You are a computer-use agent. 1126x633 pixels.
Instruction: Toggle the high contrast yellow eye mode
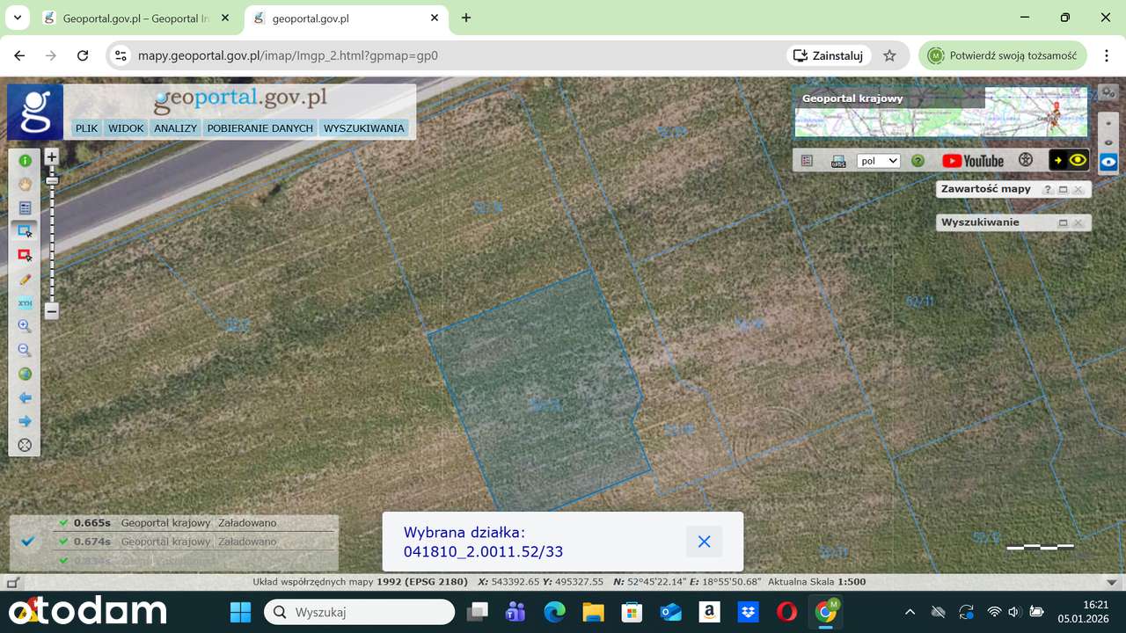click(1069, 160)
